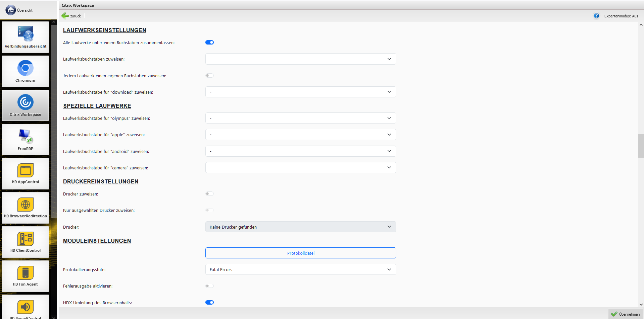Click the SPEZIELLE LAUFWERKE heading
Image resolution: width=644 pixels, height=319 pixels.
point(97,106)
